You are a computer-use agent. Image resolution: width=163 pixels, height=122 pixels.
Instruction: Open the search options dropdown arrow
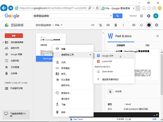[x=111, y=16]
